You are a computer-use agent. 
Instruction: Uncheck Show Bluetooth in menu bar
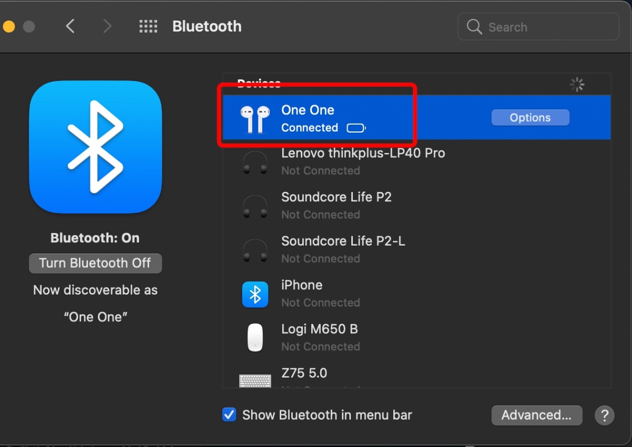229,415
